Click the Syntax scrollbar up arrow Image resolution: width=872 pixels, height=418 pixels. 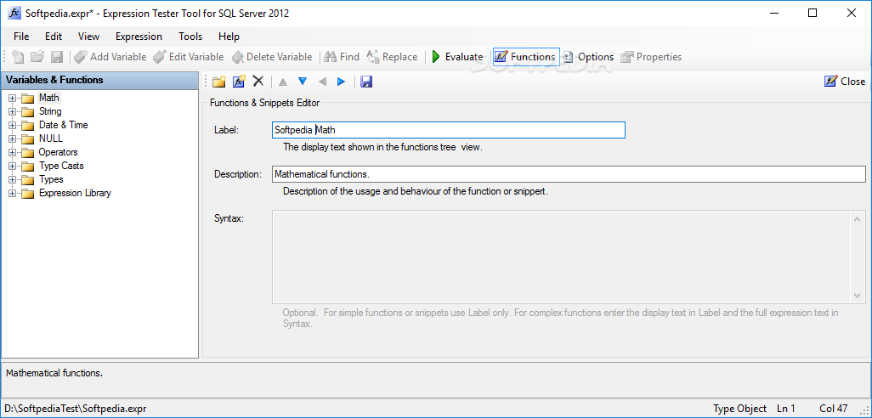point(858,218)
